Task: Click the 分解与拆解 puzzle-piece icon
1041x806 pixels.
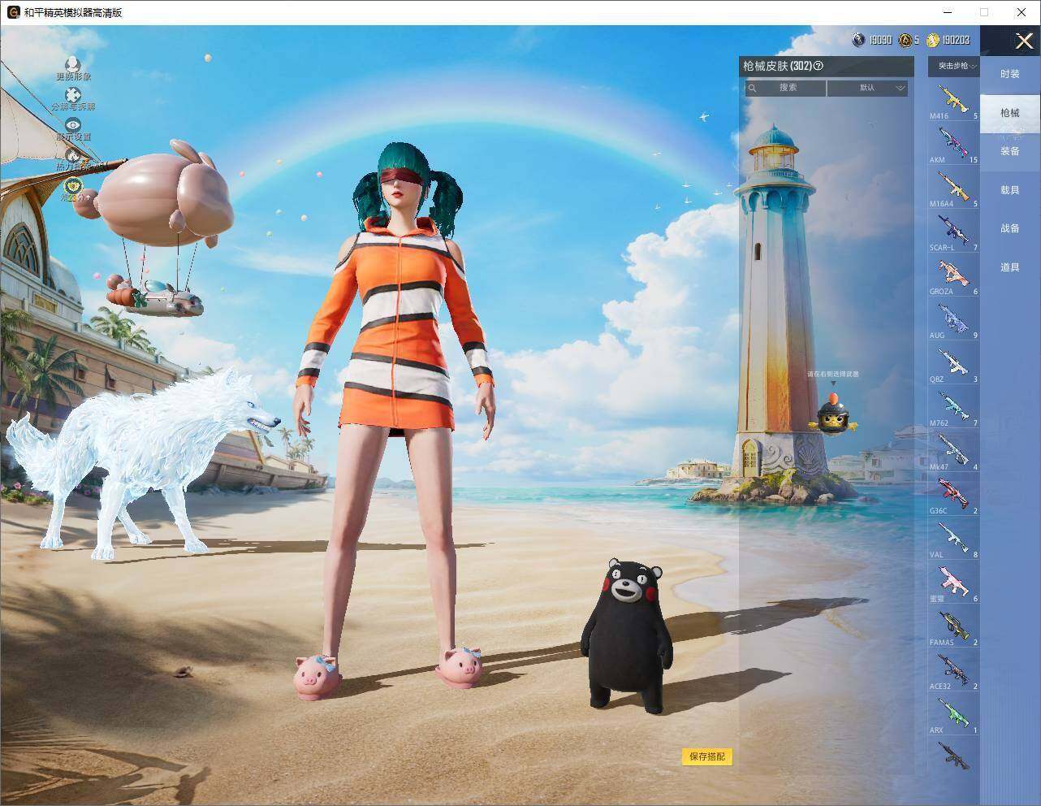Action: (73, 94)
